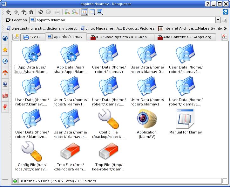Switch to KIO Slave sysinfo:/ KDE-App... tab
230x187 pixels.
point(121,37)
